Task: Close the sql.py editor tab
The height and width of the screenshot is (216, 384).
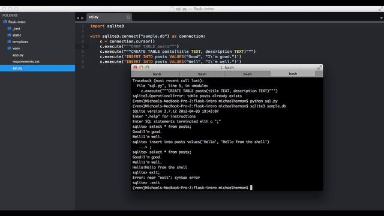Action: 128,17
